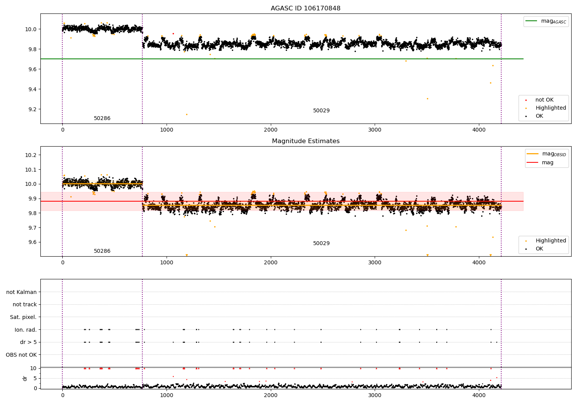This screenshot has width=577, height=404.
Task: Click the 50029 label in Magnitude Estimates plot
Action: 321,243
